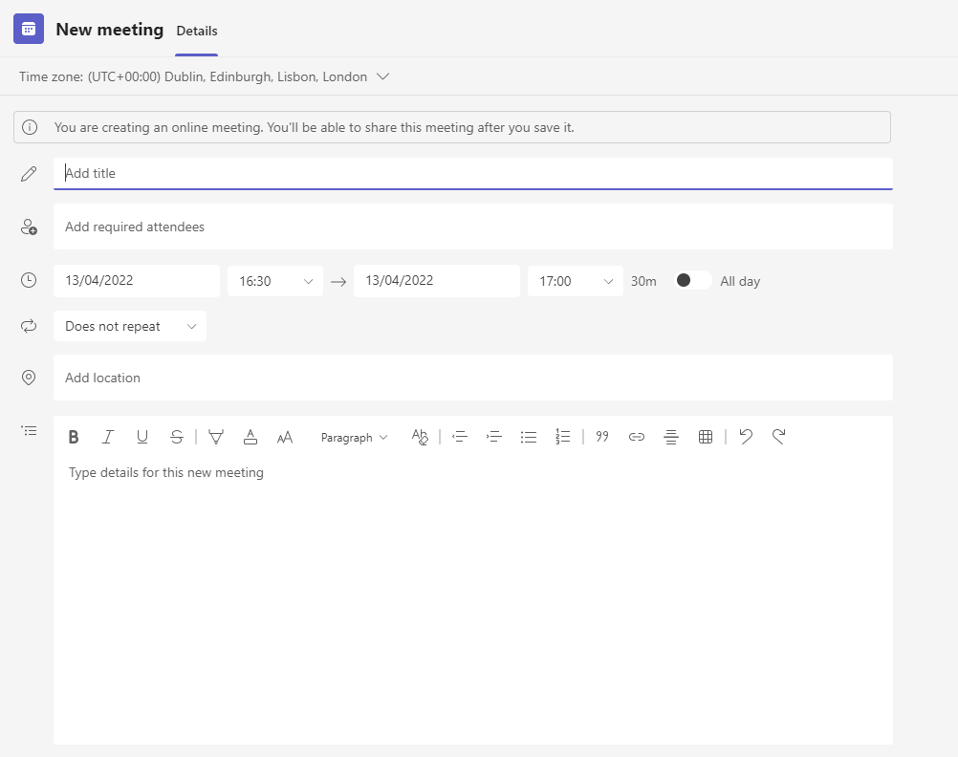This screenshot has width=958, height=757.
Task: Insert a table into meeting details
Action: (706, 437)
